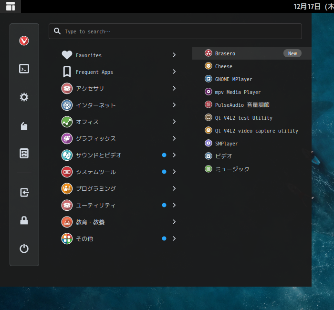Expand グラフィックス chevron arrow
This screenshot has width=334, height=310.
[174, 138]
